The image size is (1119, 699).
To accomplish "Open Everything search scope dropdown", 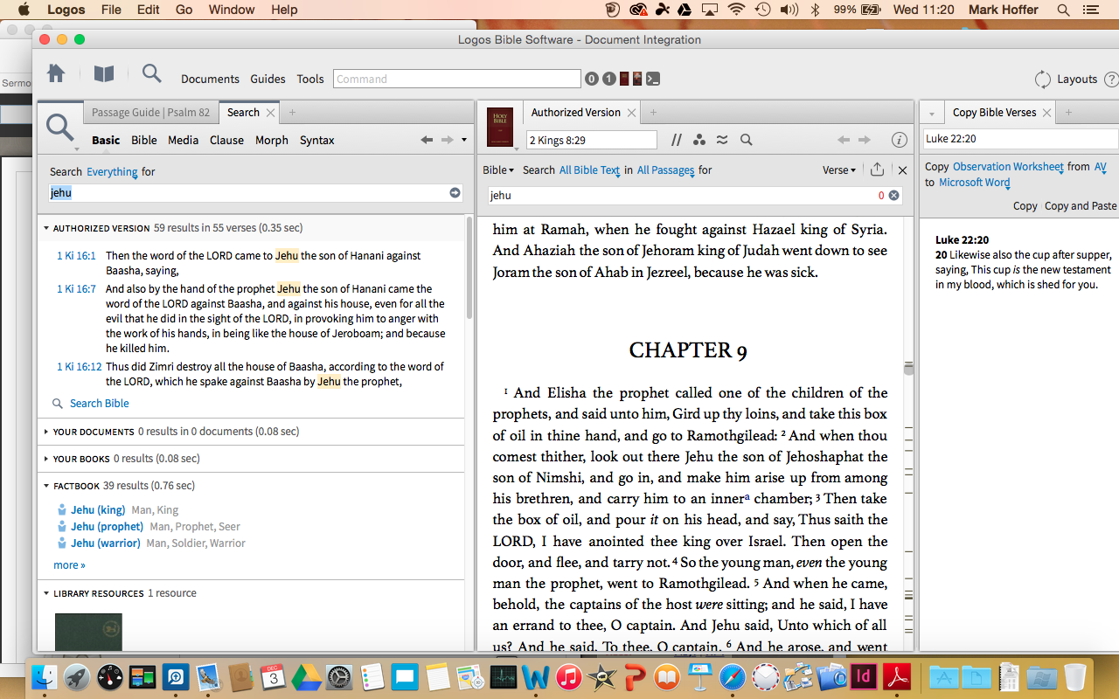I will tap(112, 172).
